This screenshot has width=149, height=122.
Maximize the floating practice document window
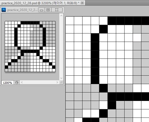tap(48, 10)
